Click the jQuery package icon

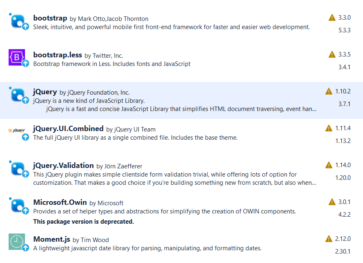pos(17,95)
